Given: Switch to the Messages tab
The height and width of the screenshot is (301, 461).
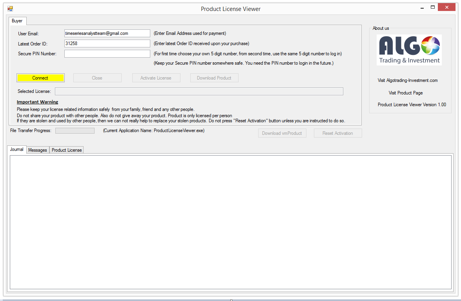Looking at the screenshot, I should point(38,150).
